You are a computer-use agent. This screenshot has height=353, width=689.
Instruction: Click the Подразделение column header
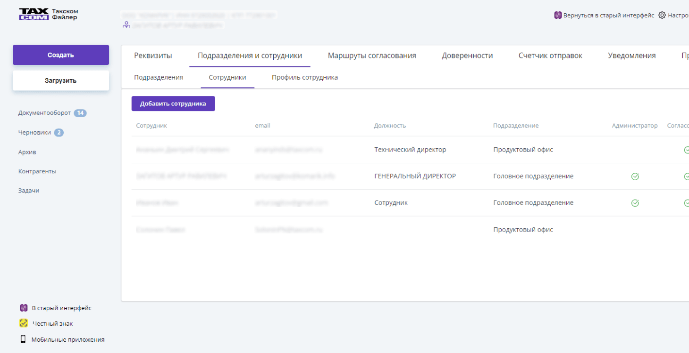(x=516, y=126)
